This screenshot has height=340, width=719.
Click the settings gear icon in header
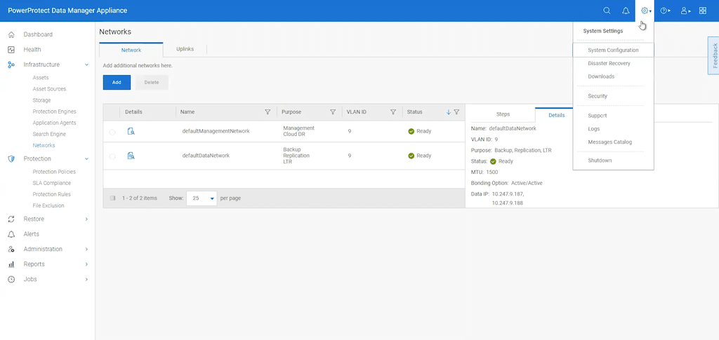coord(645,11)
